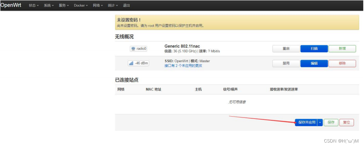Click the MAC 地址 column header
The image size is (364, 147).
pyautogui.click(x=153, y=89)
